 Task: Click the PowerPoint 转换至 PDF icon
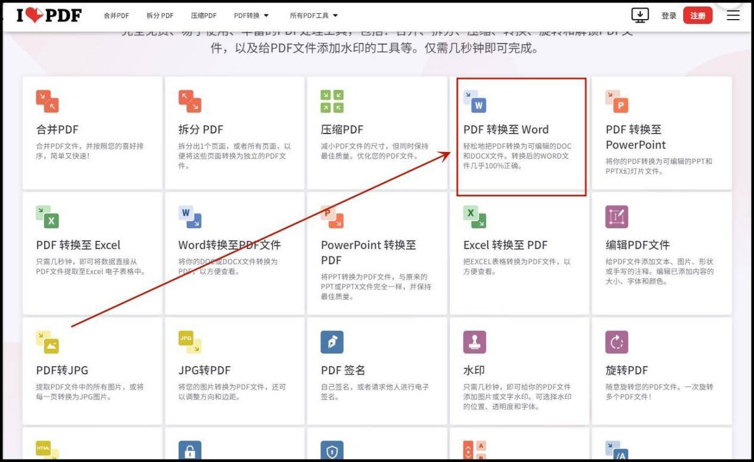coord(332,217)
